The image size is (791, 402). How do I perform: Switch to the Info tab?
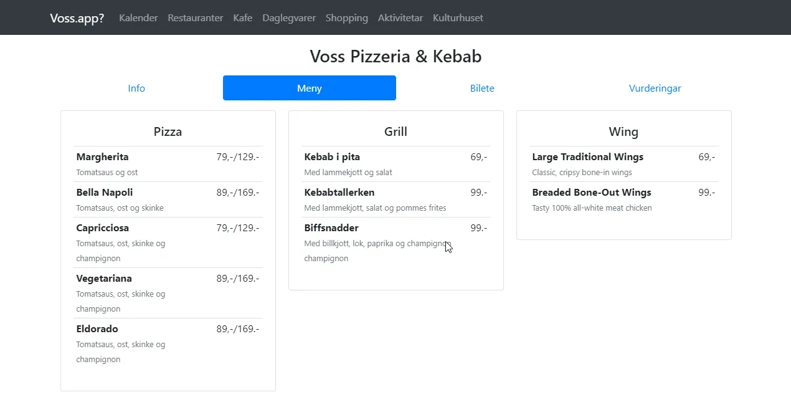(x=136, y=89)
